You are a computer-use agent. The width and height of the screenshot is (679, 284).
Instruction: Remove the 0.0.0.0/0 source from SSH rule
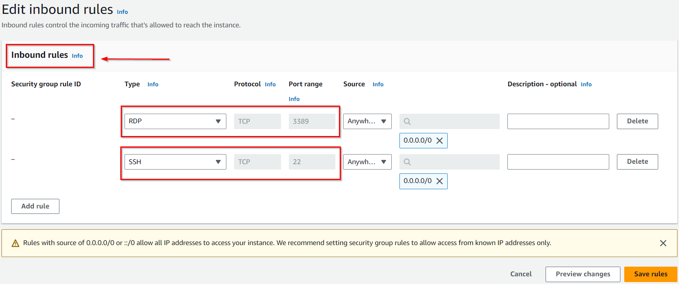439,181
